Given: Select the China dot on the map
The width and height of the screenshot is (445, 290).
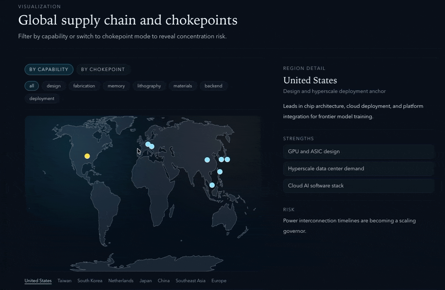Looking at the screenshot, I should coord(207,160).
